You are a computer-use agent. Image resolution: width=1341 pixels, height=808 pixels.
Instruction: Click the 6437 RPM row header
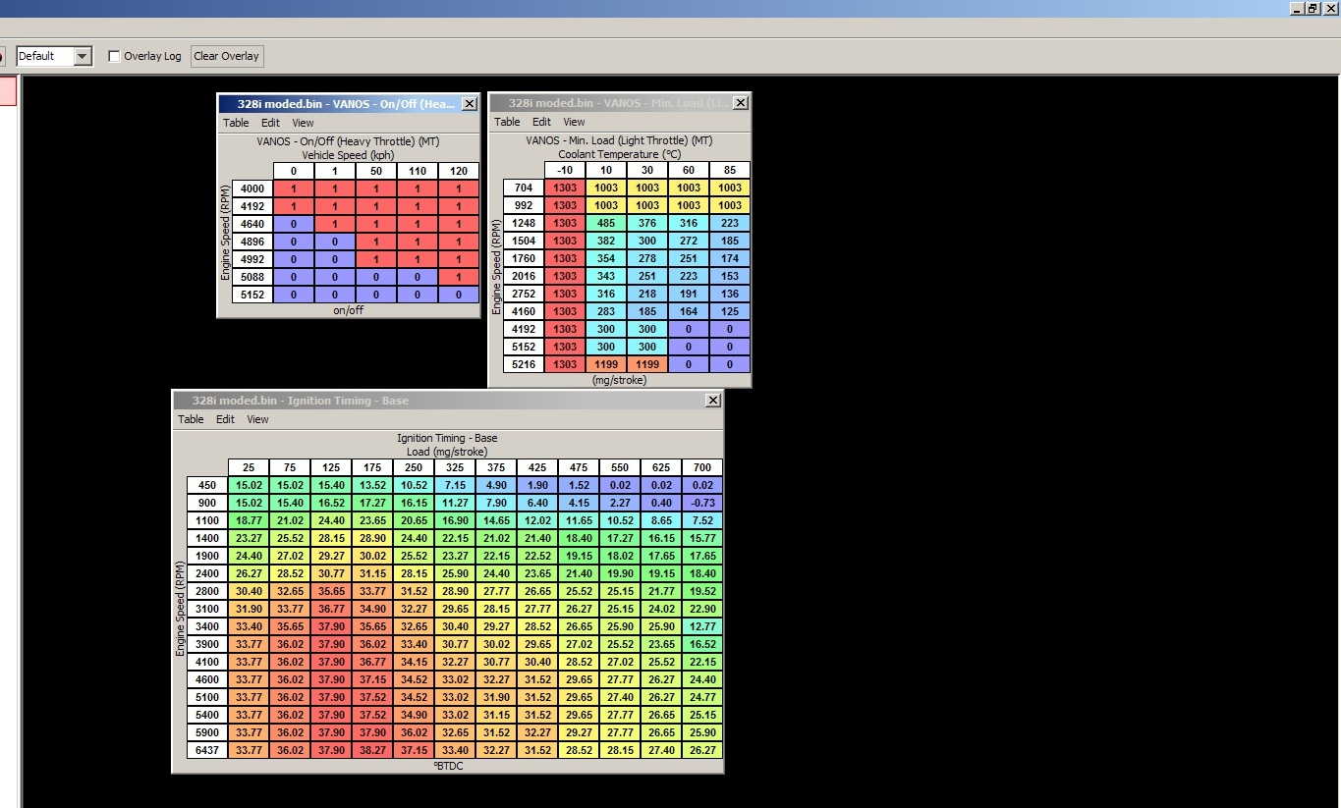coord(207,750)
